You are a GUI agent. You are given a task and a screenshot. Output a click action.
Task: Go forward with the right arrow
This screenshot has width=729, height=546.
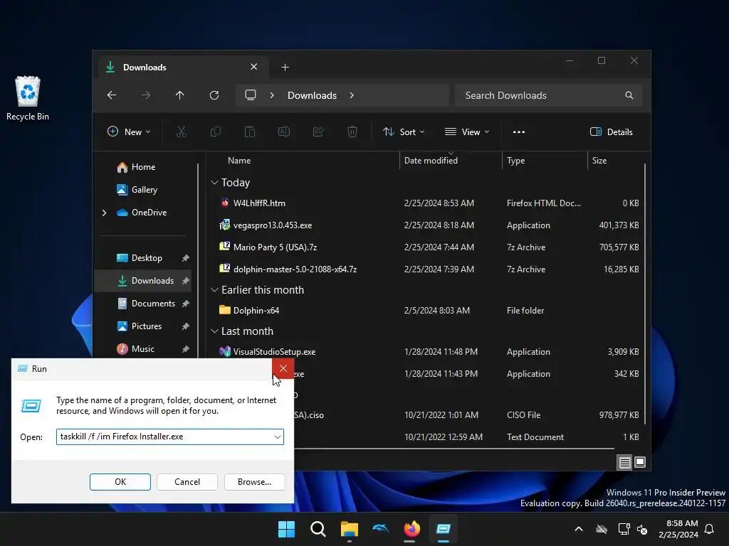146,95
